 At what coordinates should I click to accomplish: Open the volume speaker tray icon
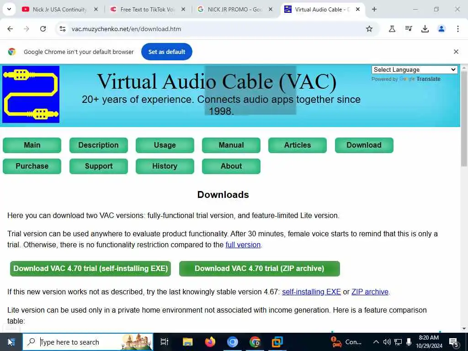coord(387,342)
